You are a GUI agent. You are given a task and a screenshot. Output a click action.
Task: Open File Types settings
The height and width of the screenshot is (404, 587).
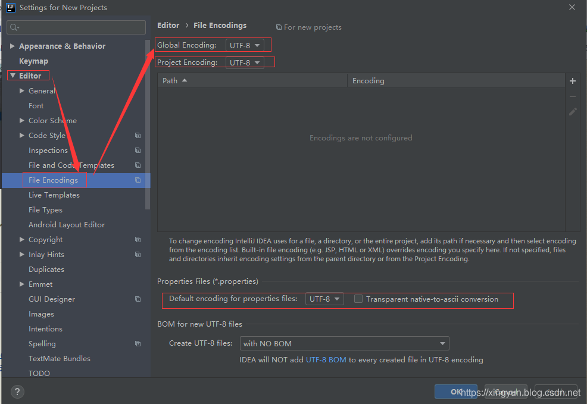(x=45, y=210)
